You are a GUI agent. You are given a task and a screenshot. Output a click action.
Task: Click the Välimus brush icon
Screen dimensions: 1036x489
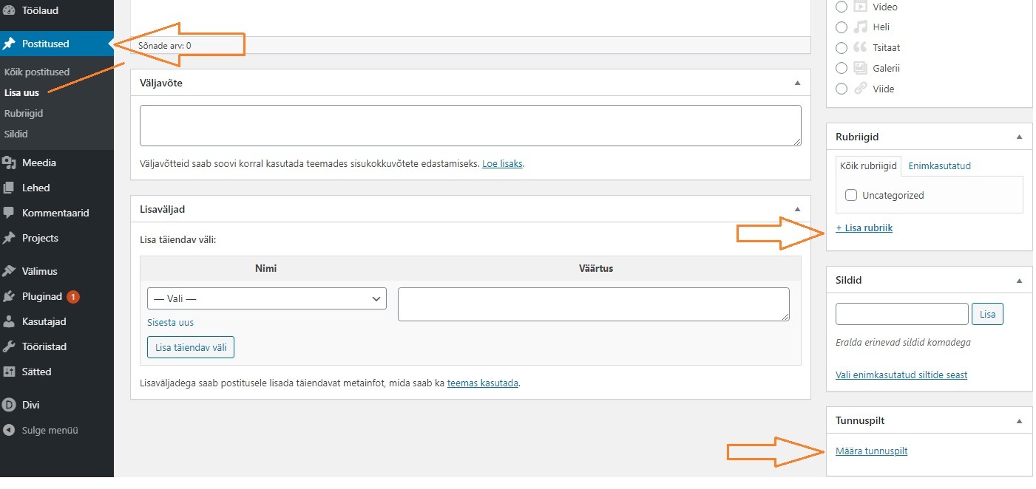point(9,271)
